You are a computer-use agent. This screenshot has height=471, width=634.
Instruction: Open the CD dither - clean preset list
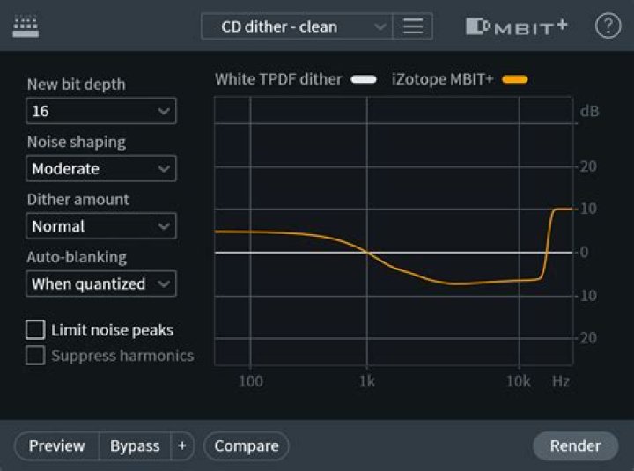pos(296,26)
